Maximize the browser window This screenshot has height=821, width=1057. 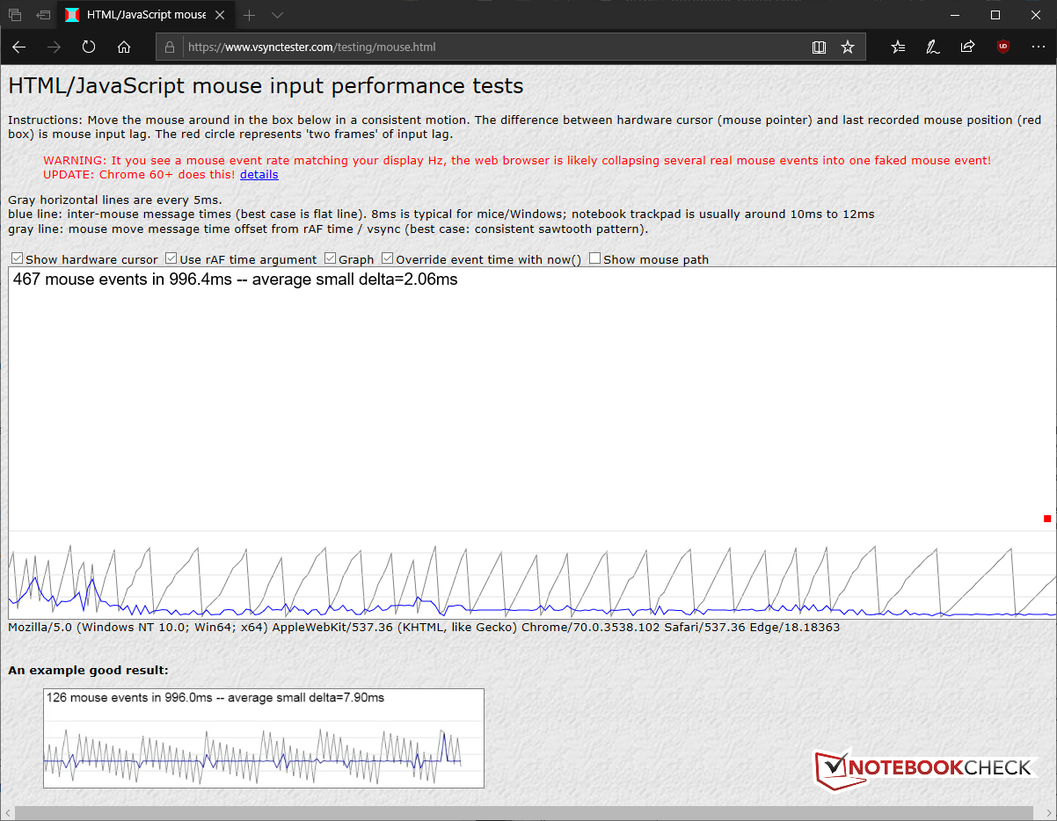click(995, 15)
